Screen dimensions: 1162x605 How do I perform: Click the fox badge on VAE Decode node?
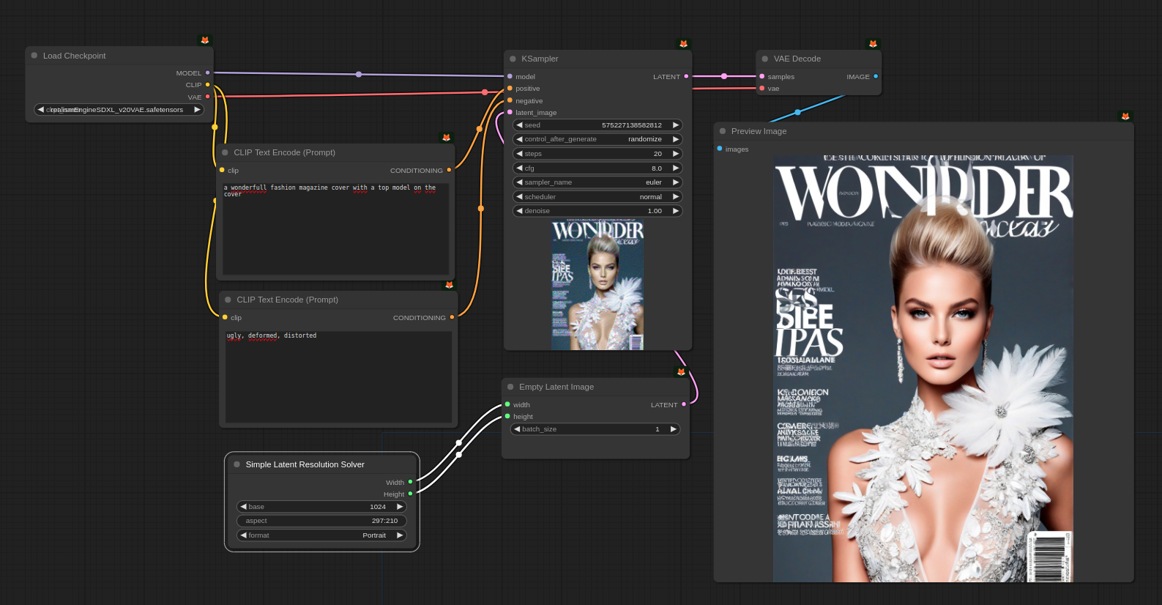pyautogui.click(x=873, y=44)
